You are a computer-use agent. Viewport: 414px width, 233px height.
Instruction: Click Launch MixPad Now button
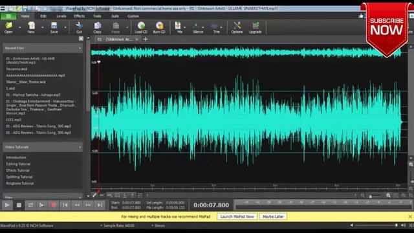coord(237,217)
